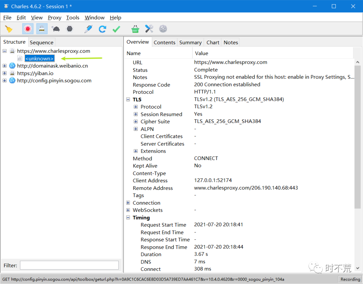Select http://config.pinyin.sogou.com host in tree
Image resolution: width=363 pixels, height=284 pixels.
54,81
